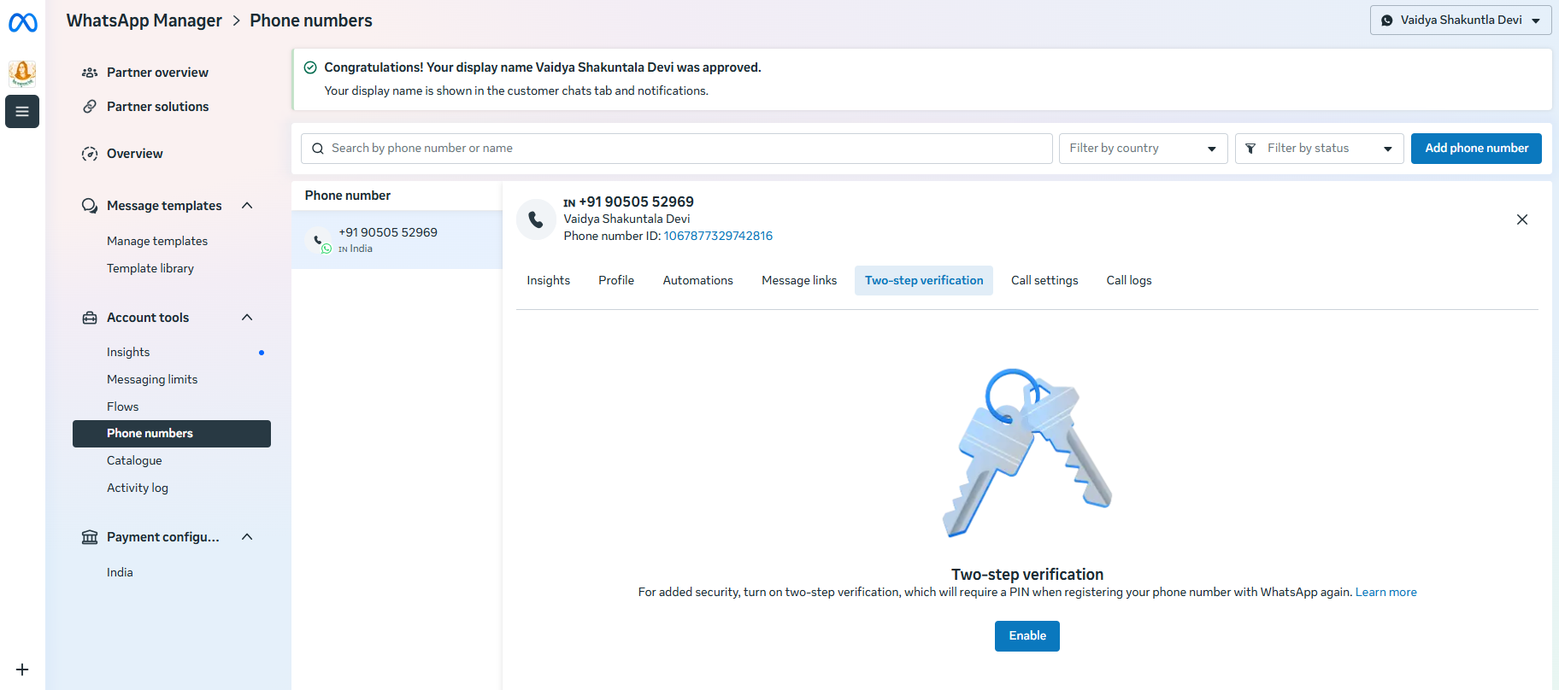Click the WhatsApp icon in account selector

pyautogui.click(x=1387, y=20)
